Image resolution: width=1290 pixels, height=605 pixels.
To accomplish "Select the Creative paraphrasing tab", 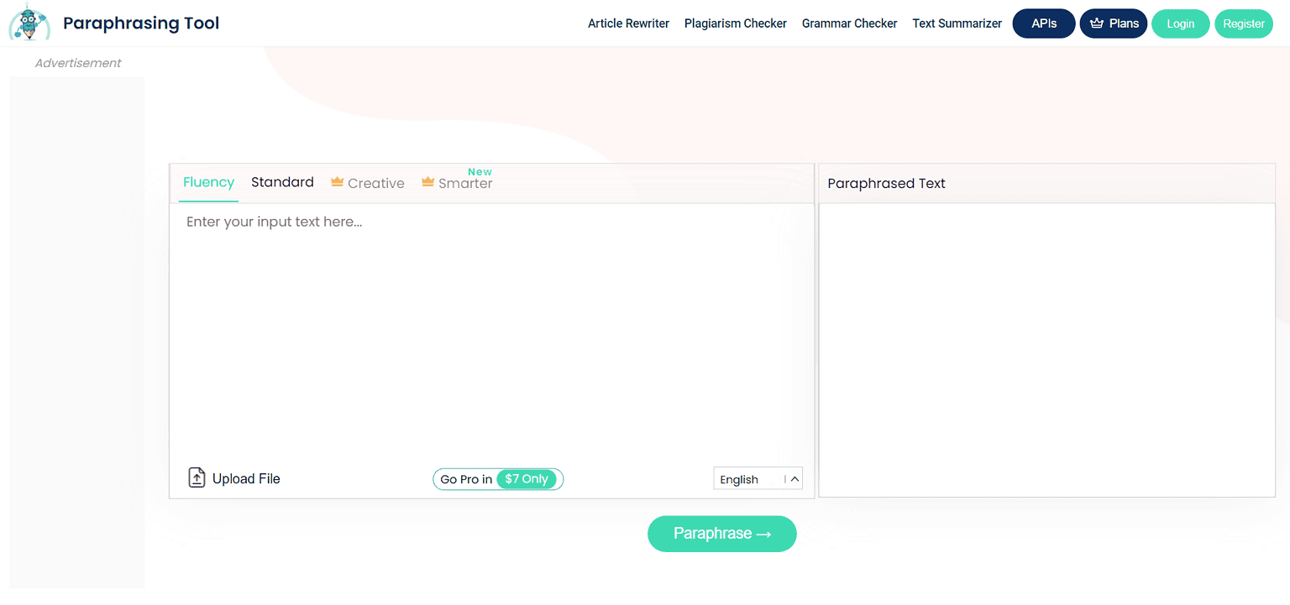I will click(376, 183).
